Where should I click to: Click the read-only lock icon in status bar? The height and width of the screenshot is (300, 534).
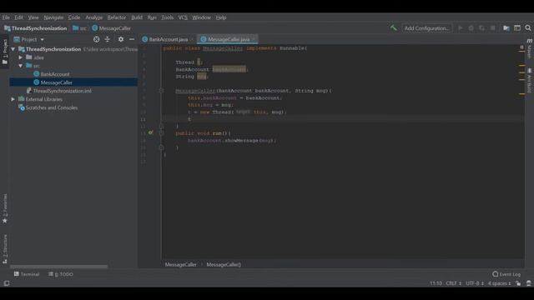(x=518, y=283)
